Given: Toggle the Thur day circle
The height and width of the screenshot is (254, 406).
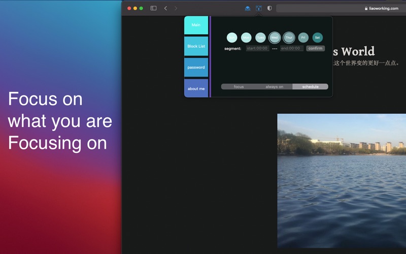Looking at the screenshot, I should coord(289,37).
